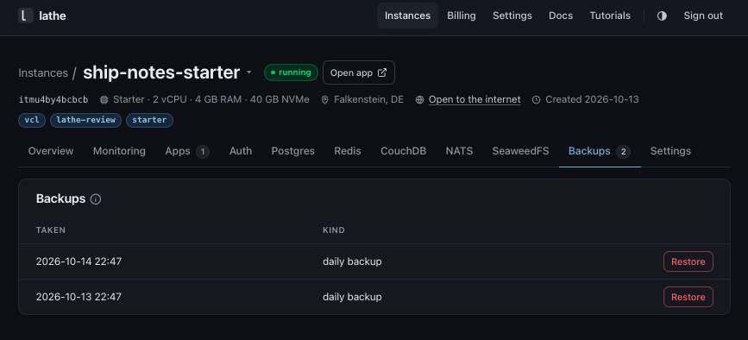Screen dimensions: 748x340
Task: Click the 2026-10-13 22:47 timestamp cell
Action: [79, 297]
